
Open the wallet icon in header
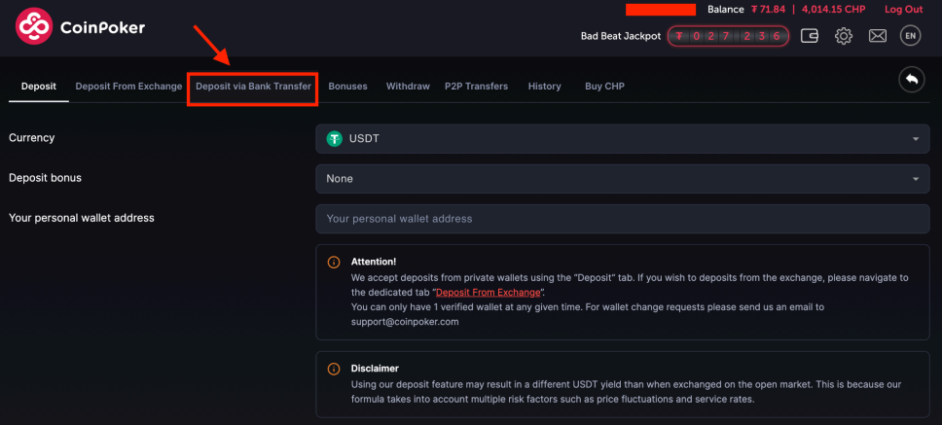point(809,36)
